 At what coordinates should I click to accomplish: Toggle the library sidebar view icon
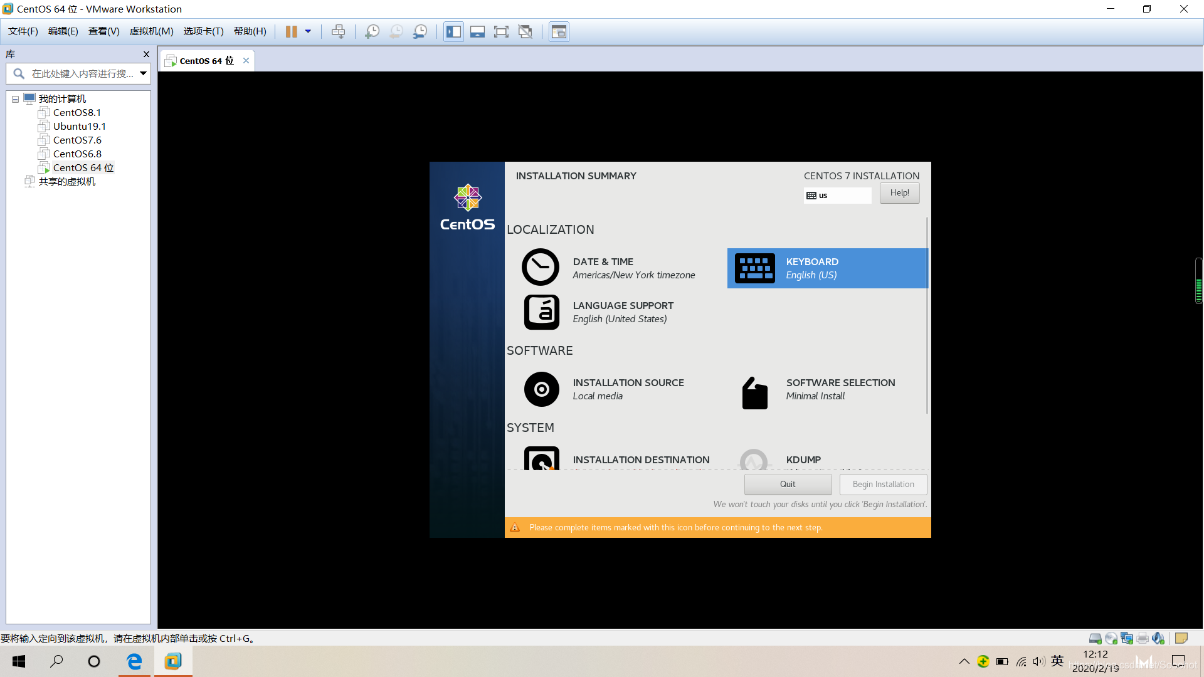[453, 32]
